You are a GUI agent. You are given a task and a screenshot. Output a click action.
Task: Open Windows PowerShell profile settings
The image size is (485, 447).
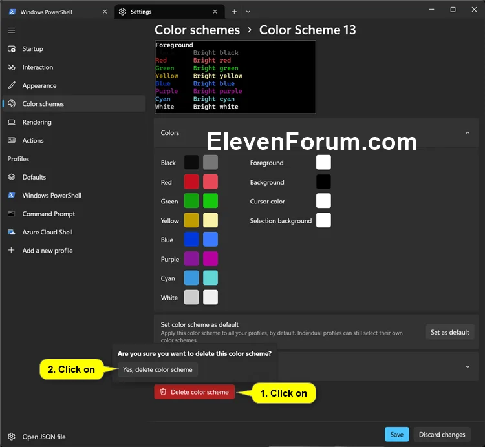pos(74,195)
